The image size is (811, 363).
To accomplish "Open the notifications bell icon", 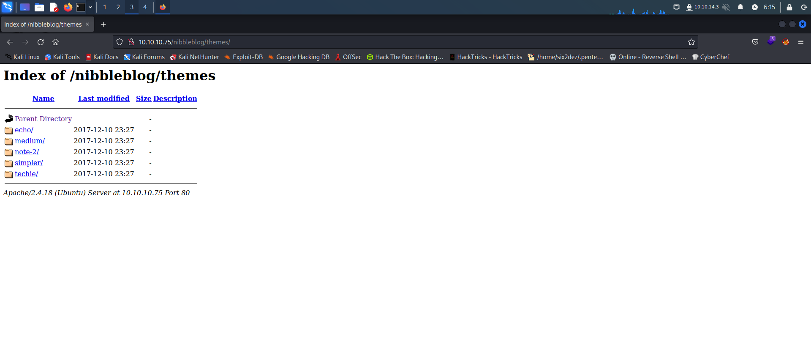I will pos(740,7).
